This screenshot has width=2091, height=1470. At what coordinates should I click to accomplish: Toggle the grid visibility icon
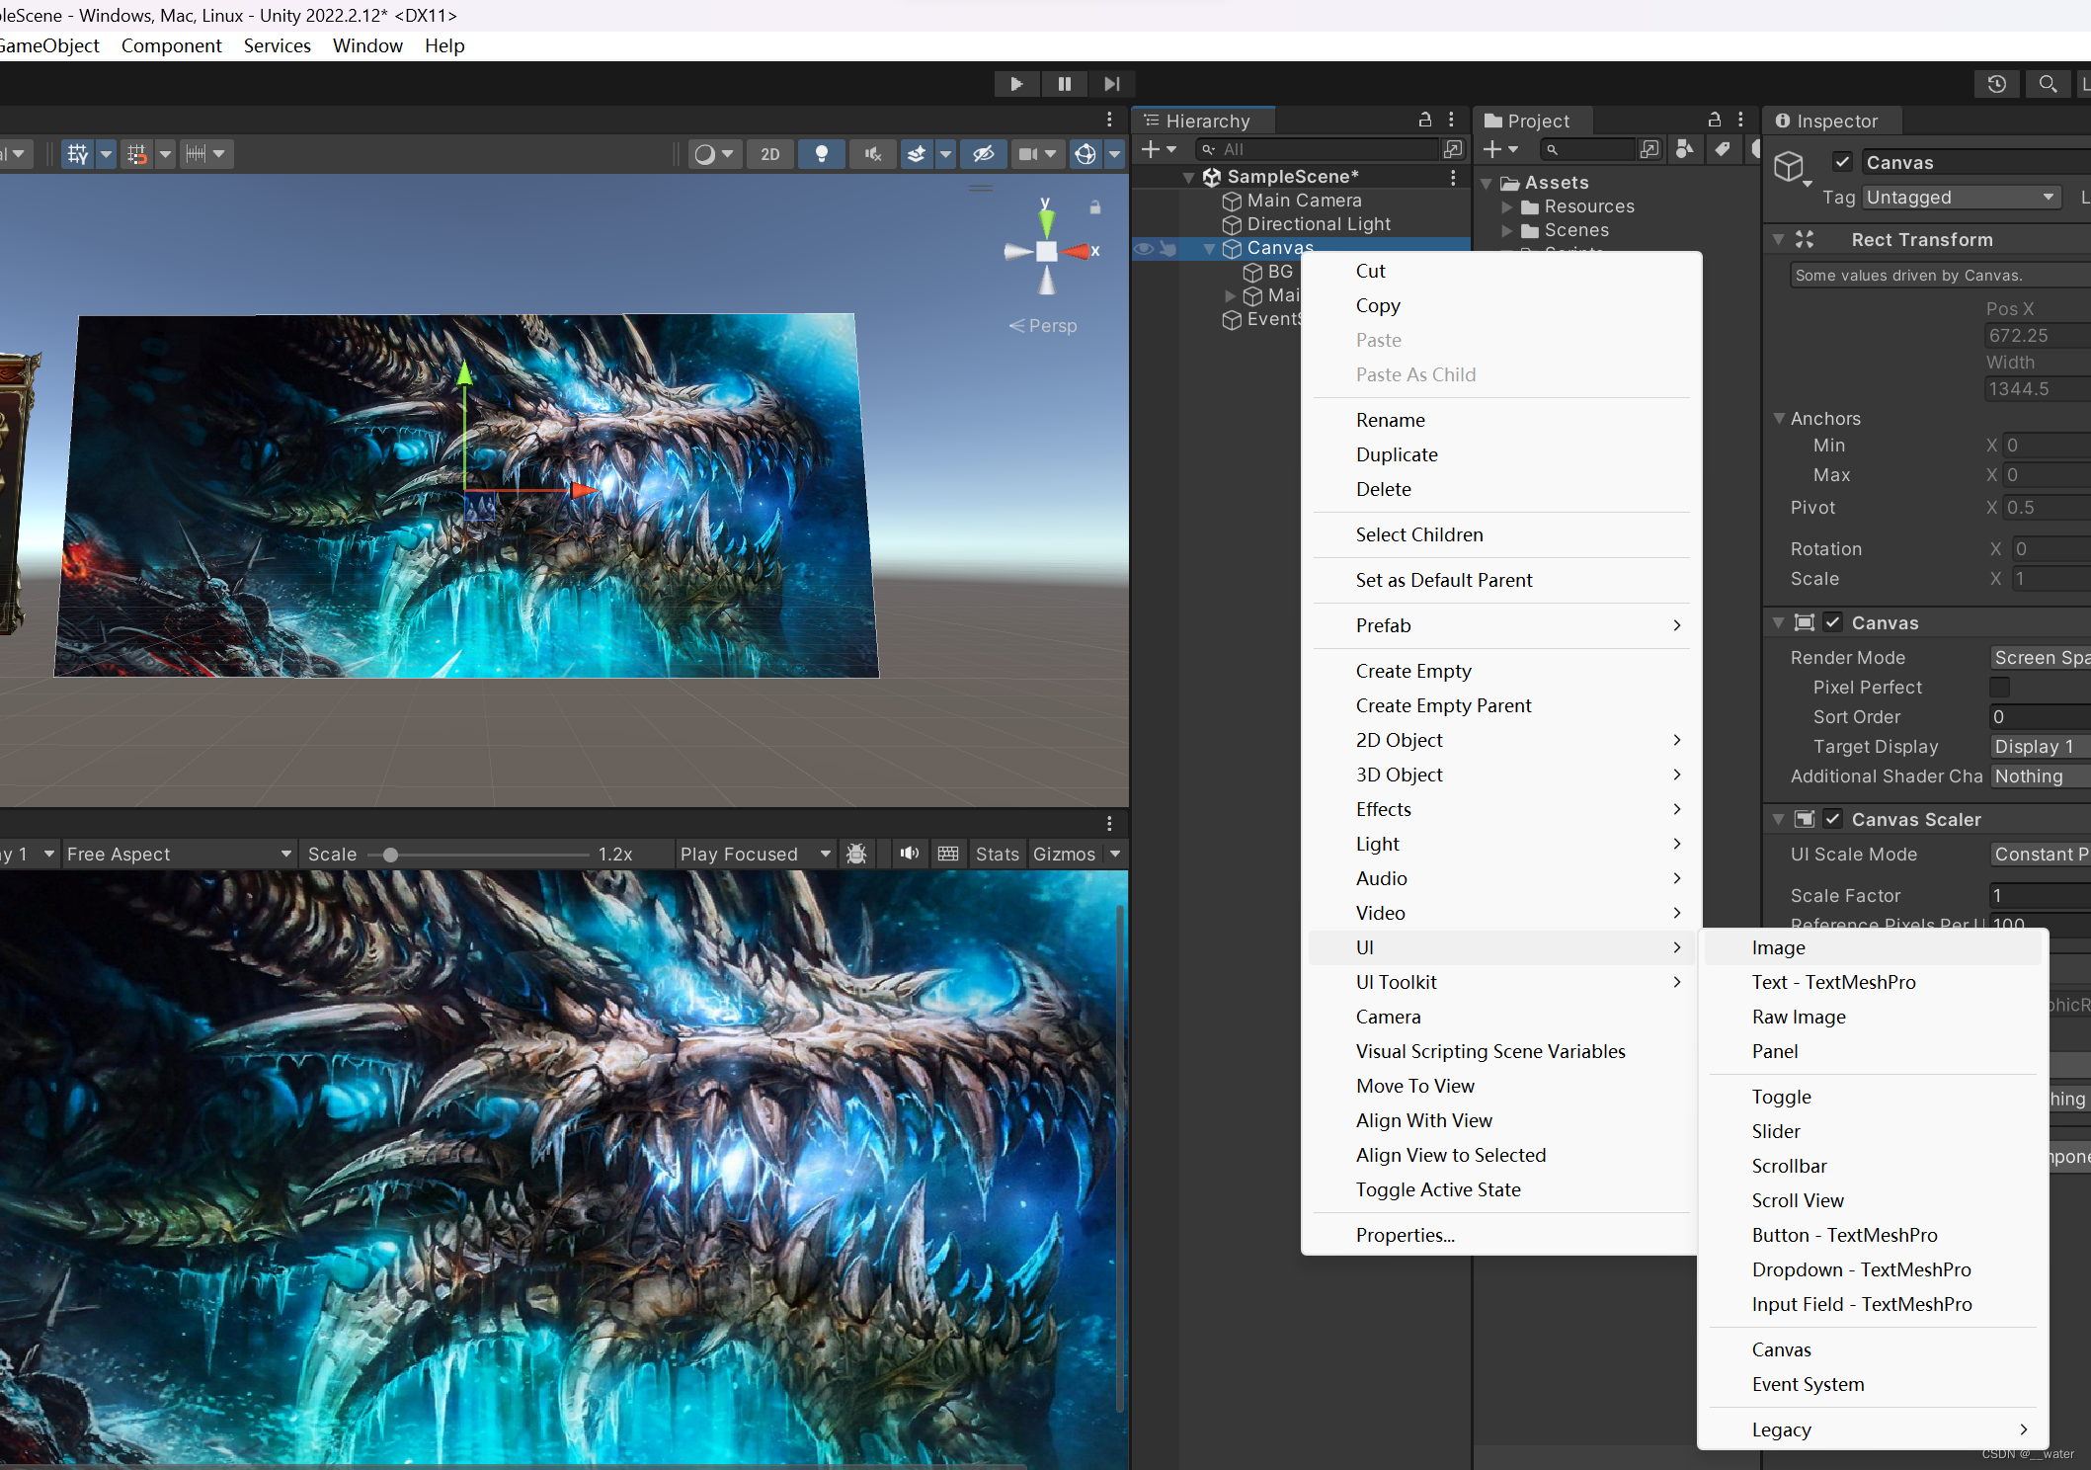point(77,154)
